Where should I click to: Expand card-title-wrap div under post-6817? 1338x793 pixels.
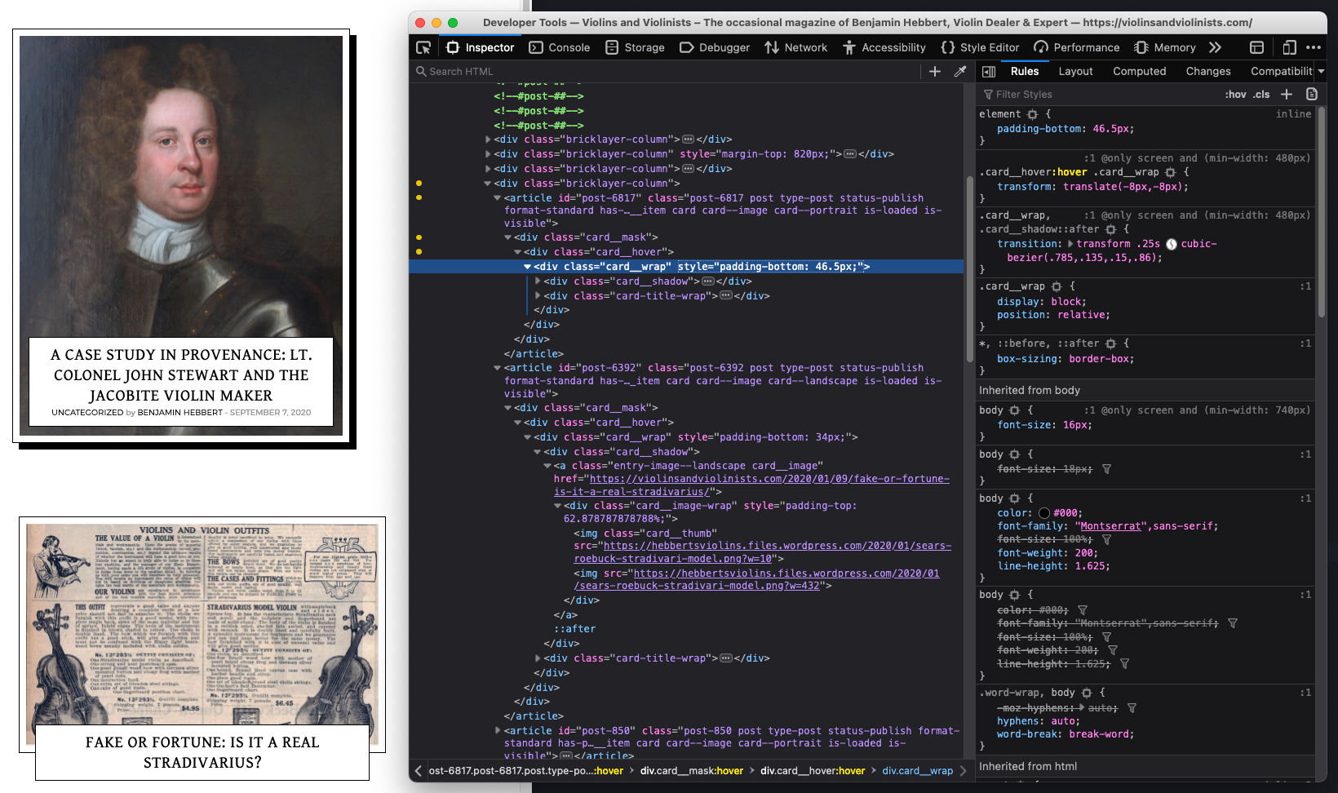(538, 296)
